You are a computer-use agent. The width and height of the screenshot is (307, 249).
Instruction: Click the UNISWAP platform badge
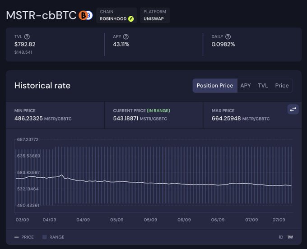(x=155, y=15)
